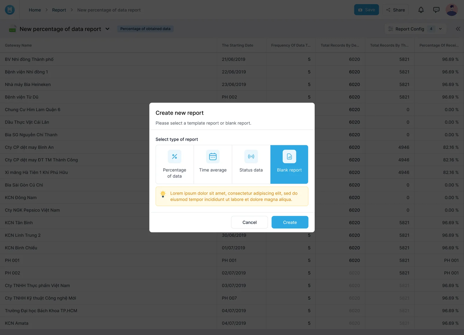Click the Save camera icon

pos(360,10)
